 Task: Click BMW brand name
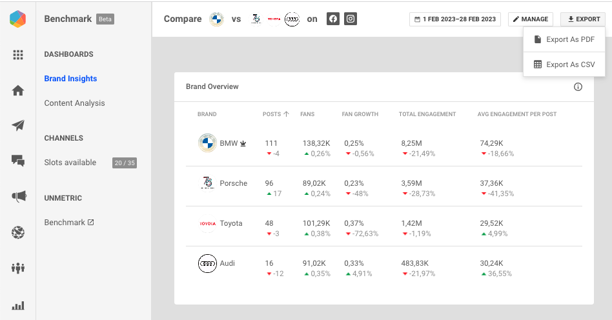tap(229, 143)
